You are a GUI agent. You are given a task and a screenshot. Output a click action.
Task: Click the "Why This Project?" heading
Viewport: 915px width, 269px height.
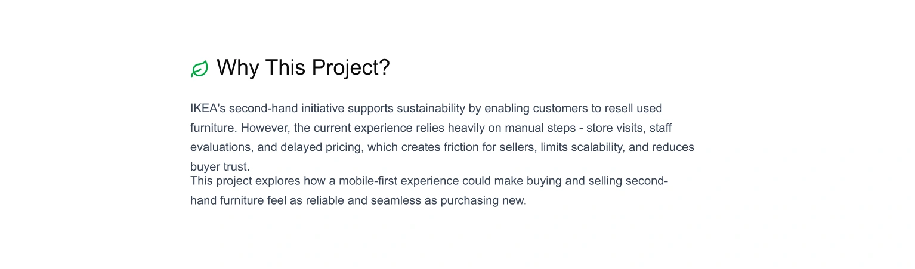(x=303, y=67)
